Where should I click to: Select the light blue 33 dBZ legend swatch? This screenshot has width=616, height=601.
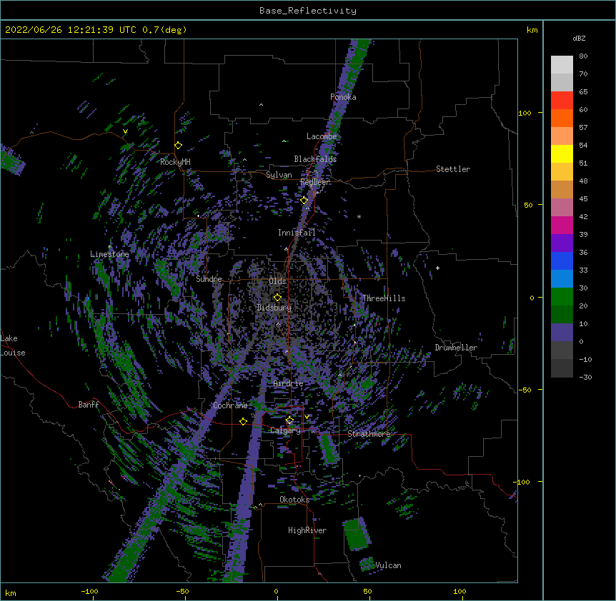point(562,278)
